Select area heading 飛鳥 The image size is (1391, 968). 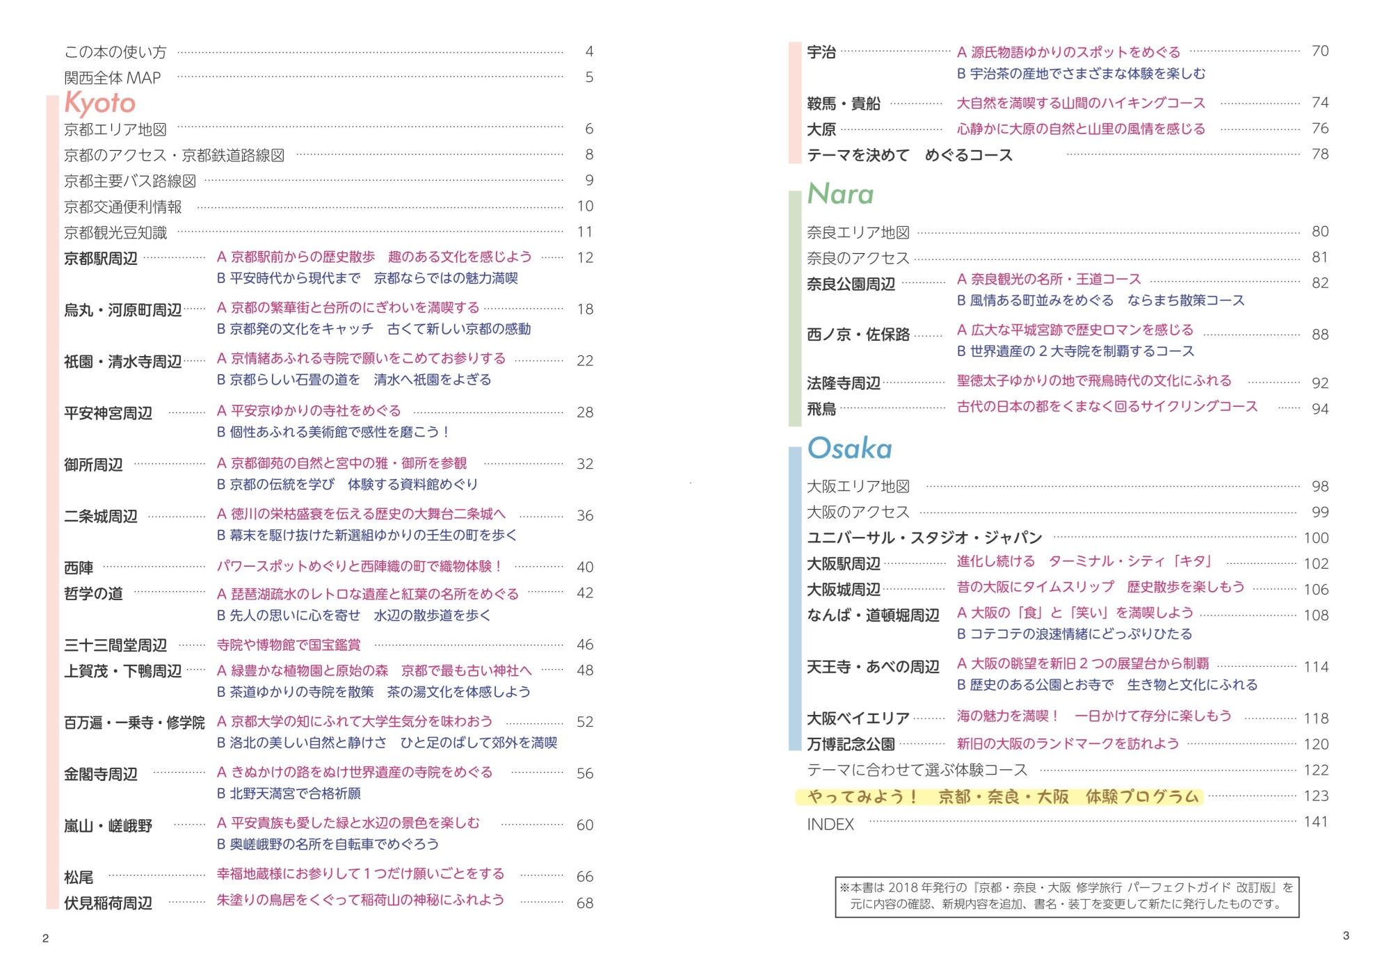821,409
